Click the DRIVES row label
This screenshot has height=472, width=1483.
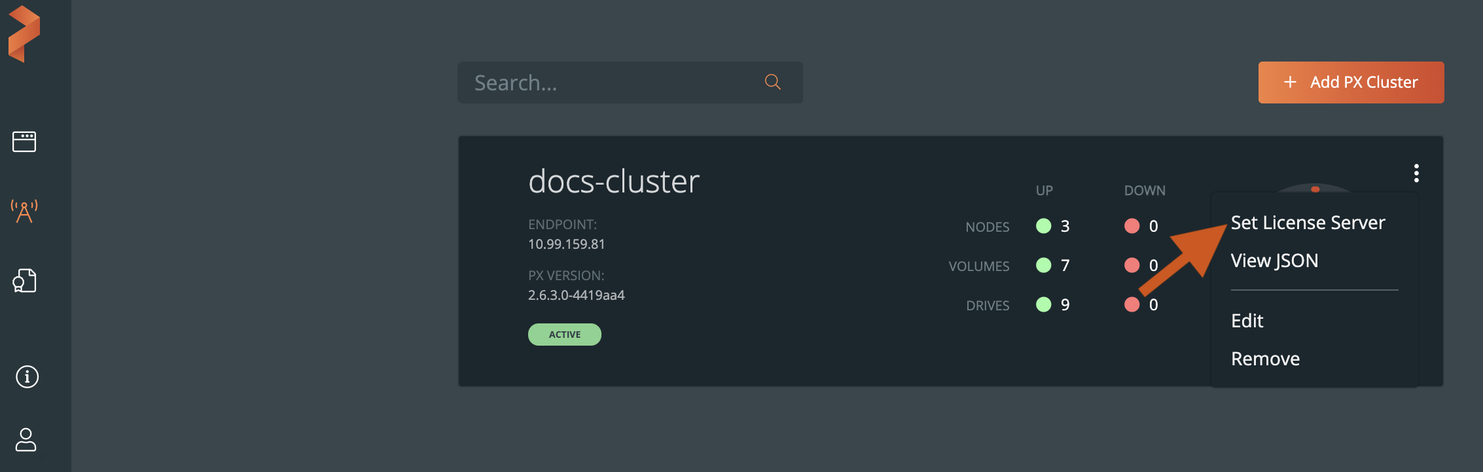tap(988, 306)
